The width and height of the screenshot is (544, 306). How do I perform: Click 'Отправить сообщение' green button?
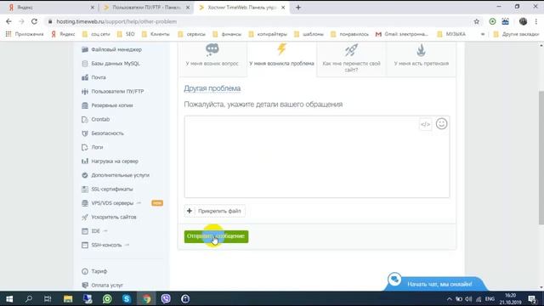[x=216, y=236]
